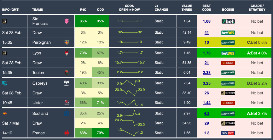Follow the Ospreys 3.25 odds link
This screenshot has height=140, width=273.
tap(207, 83)
